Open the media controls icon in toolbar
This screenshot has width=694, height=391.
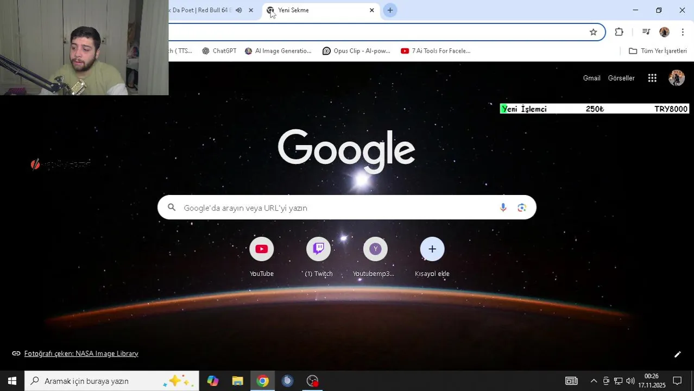point(646,32)
